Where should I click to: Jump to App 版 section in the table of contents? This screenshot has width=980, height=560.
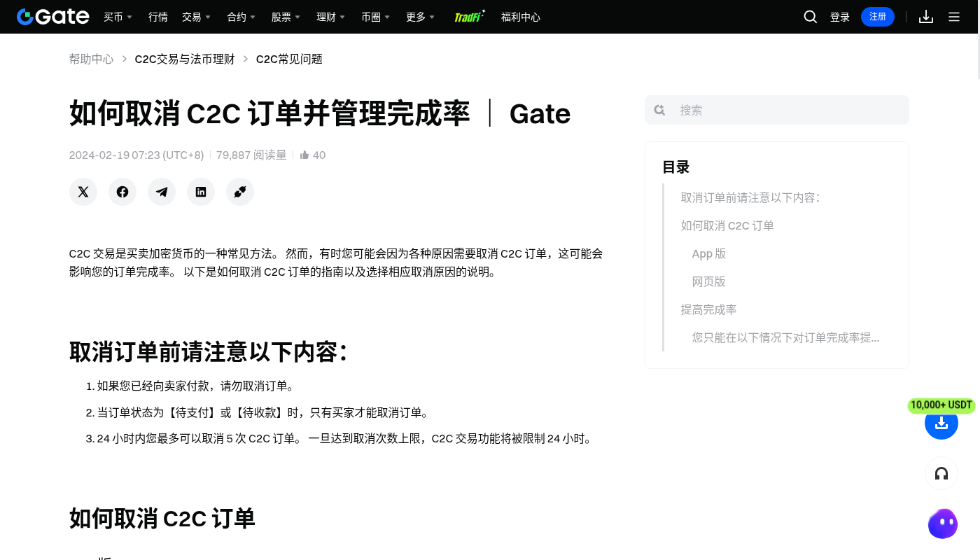point(709,253)
